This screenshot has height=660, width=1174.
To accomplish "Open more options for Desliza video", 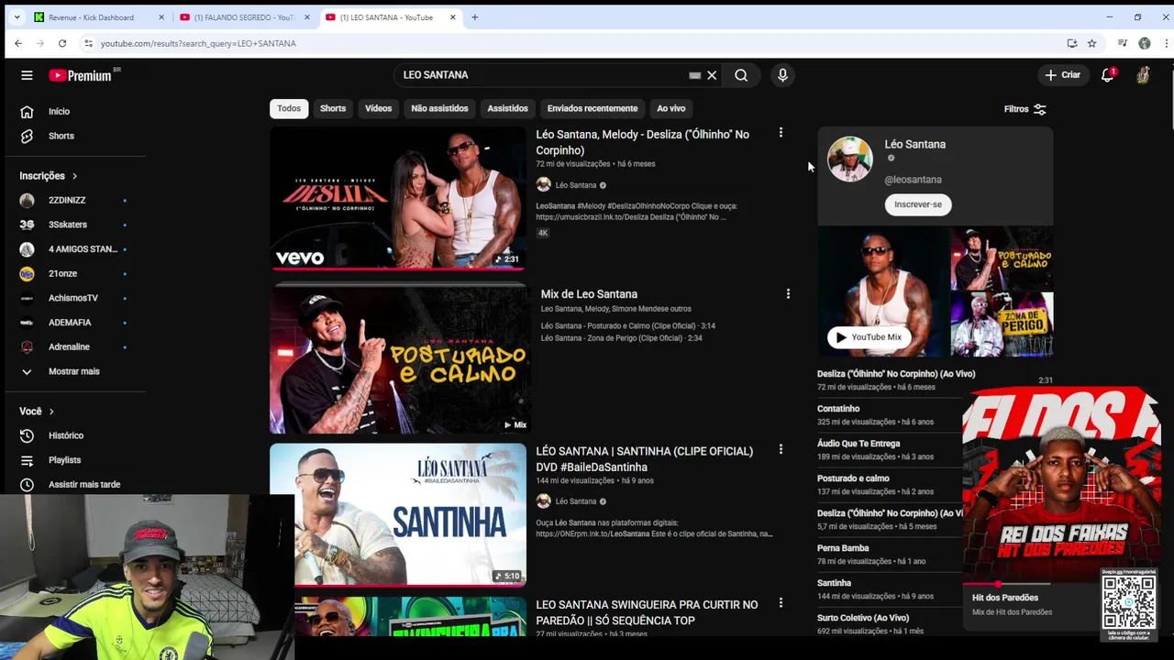I will click(x=781, y=133).
